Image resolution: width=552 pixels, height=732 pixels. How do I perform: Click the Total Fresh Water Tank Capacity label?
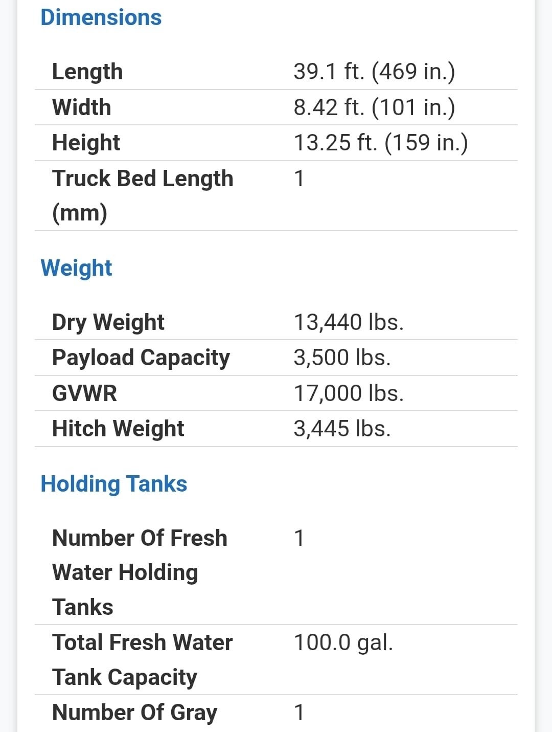click(142, 659)
